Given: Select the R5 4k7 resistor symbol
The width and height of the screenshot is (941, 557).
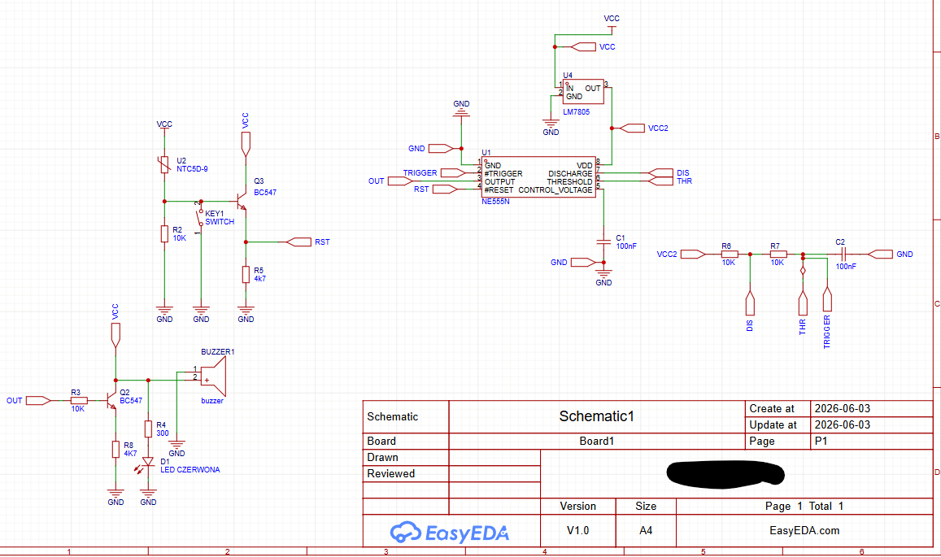Looking at the screenshot, I should 246,274.
